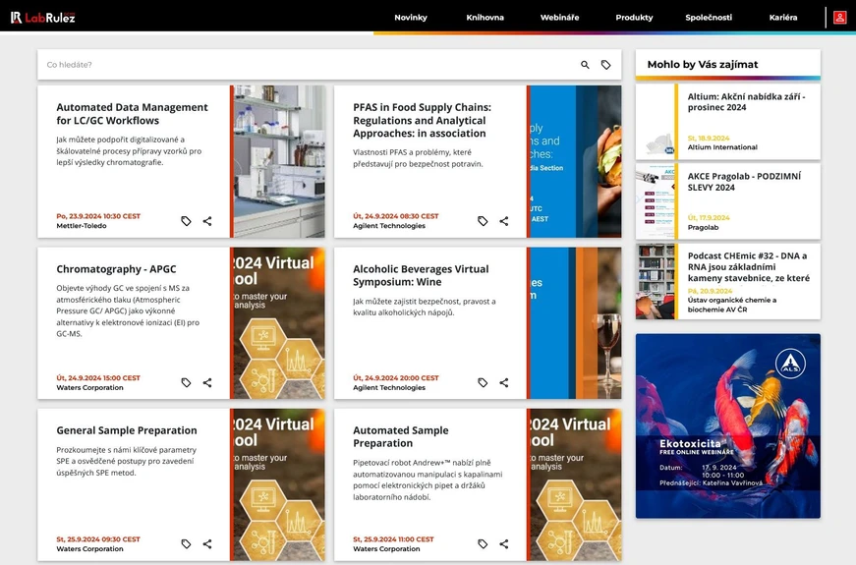The image size is (856, 565).
Task: Tag icon on Automated Data Management card
Action: pos(186,221)
